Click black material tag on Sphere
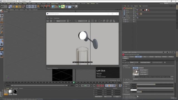 [143, 10]
